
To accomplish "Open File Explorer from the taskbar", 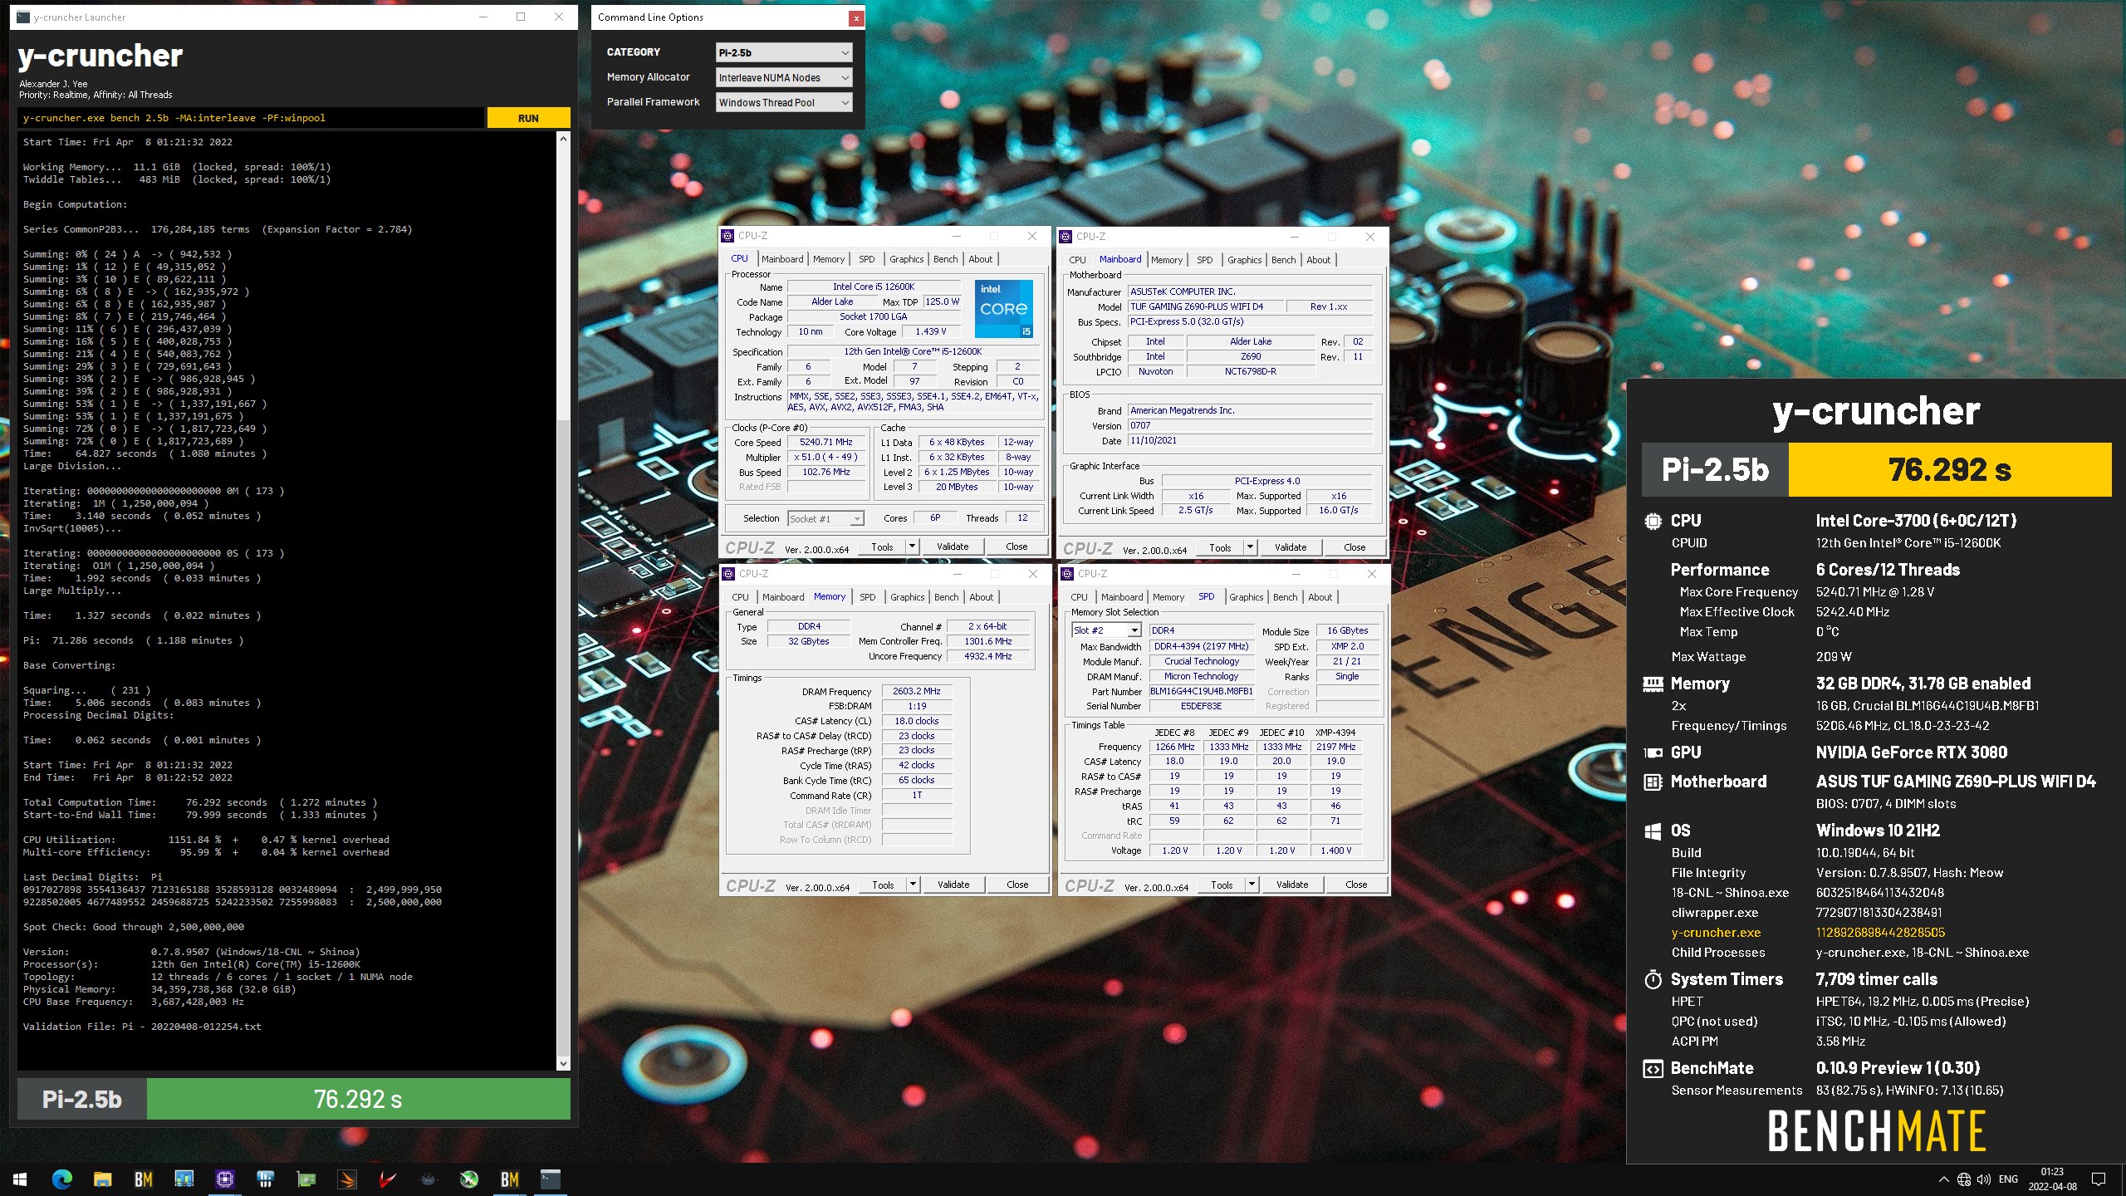I will [102, 1179].
